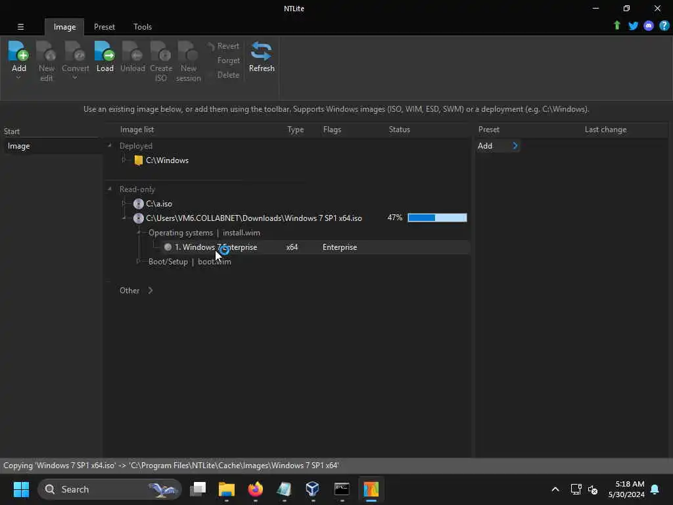Click the Type column header
The image size is (673, 505).
click(295, 130)
